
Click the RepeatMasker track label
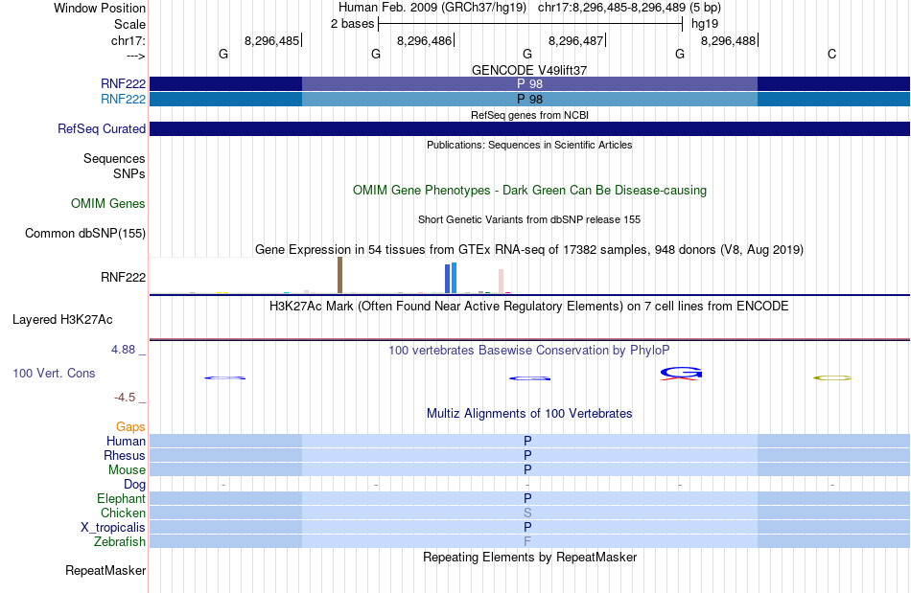pyautogui.click(x=105, y=570)
